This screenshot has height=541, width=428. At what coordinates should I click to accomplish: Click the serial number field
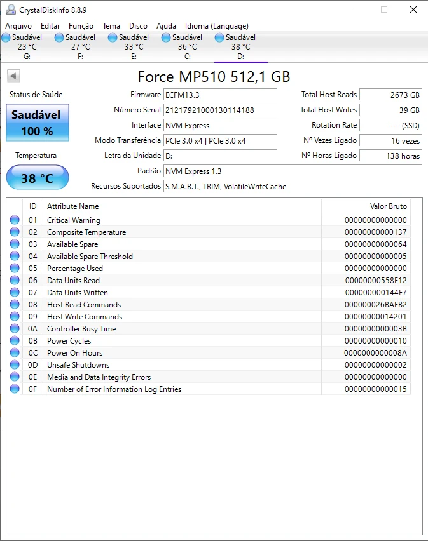tap(220, 110)
